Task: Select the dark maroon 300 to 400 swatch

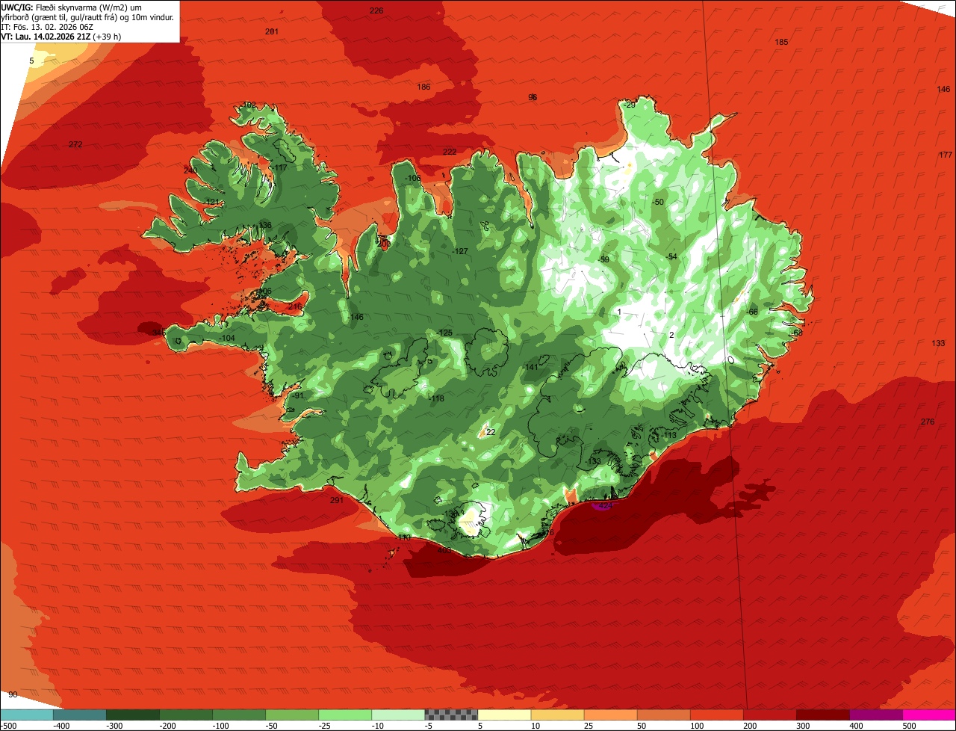Action: coord(823,715)
